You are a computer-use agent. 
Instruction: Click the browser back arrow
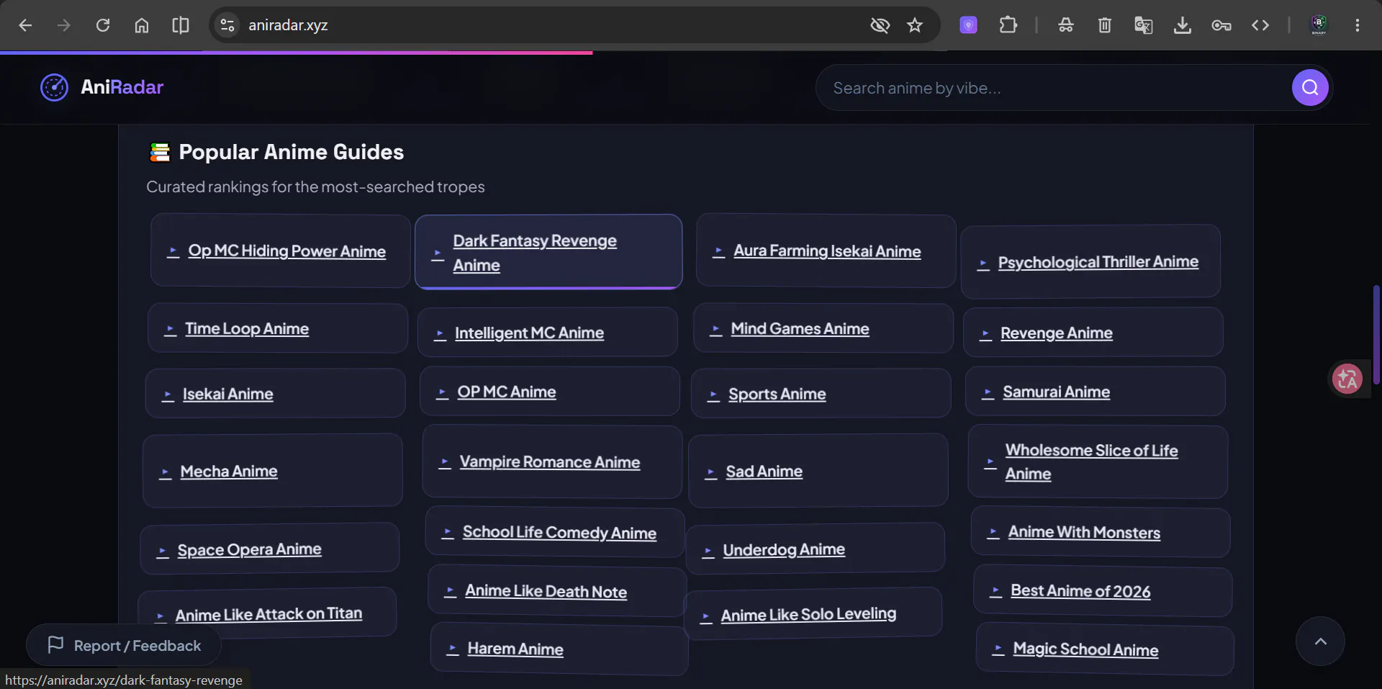click(25, 25)
